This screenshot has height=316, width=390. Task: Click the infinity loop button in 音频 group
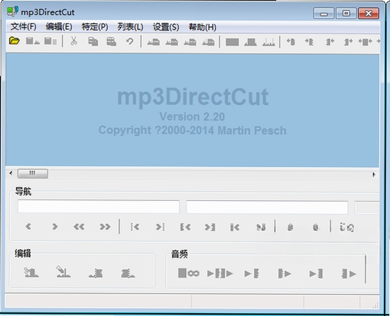coord(193,273)
